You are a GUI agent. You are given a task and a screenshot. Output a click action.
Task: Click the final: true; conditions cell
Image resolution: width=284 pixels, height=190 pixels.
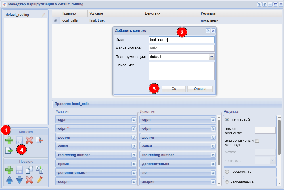click(x=115, y=20)
